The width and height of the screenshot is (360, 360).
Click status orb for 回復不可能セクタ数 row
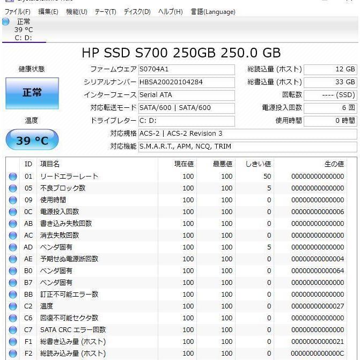tap(13, 318)
